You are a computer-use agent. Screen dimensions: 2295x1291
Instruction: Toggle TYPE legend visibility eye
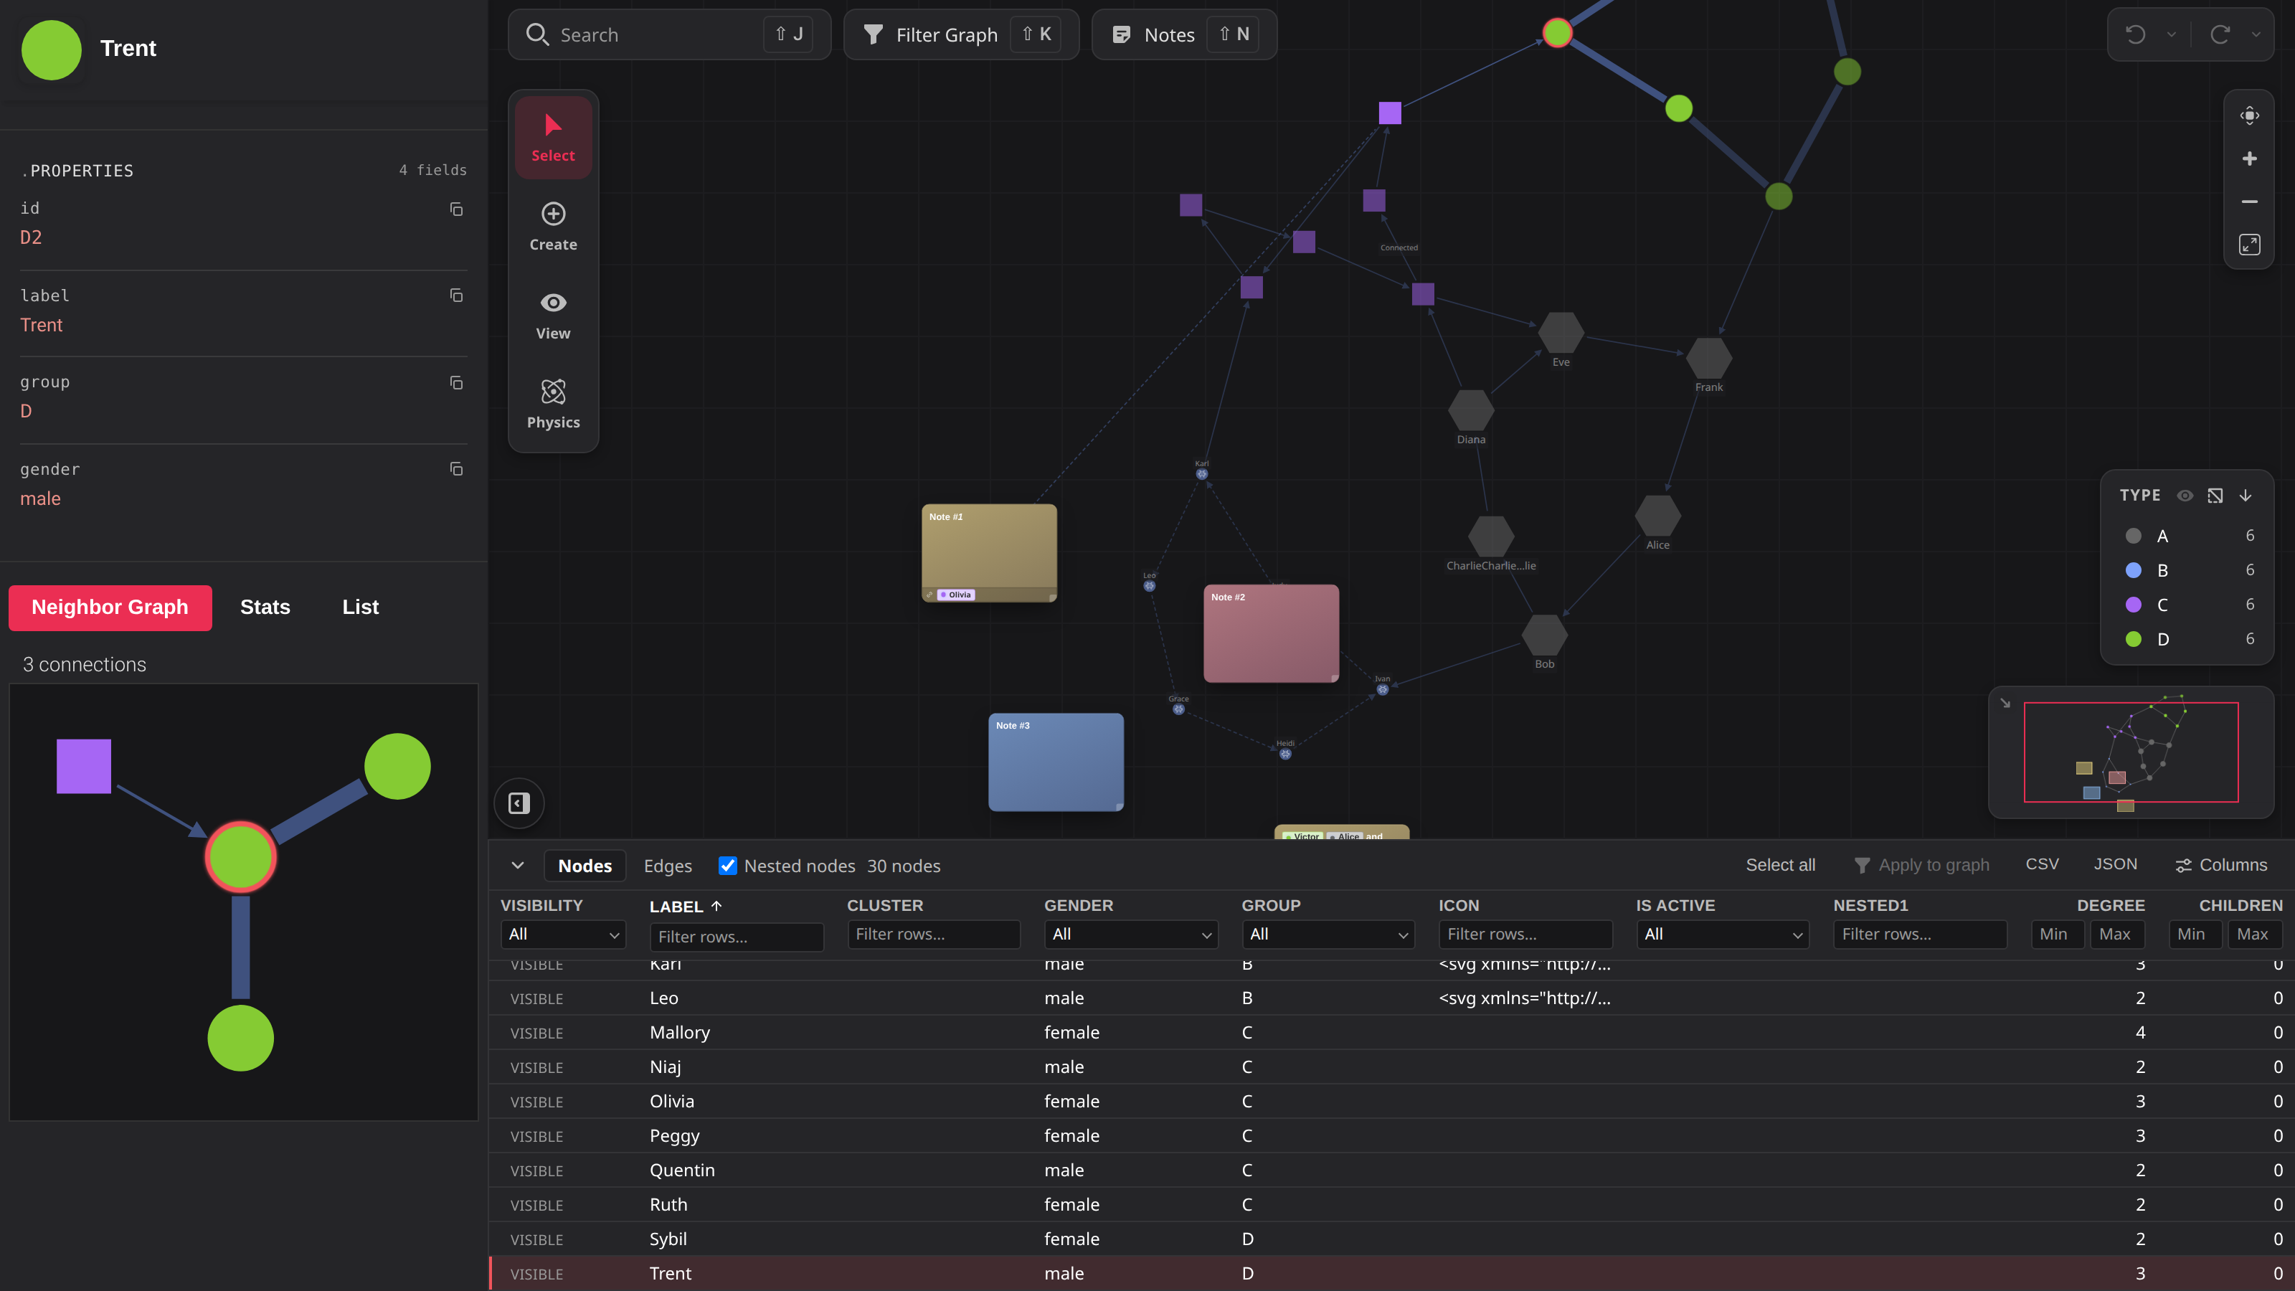2185,496
